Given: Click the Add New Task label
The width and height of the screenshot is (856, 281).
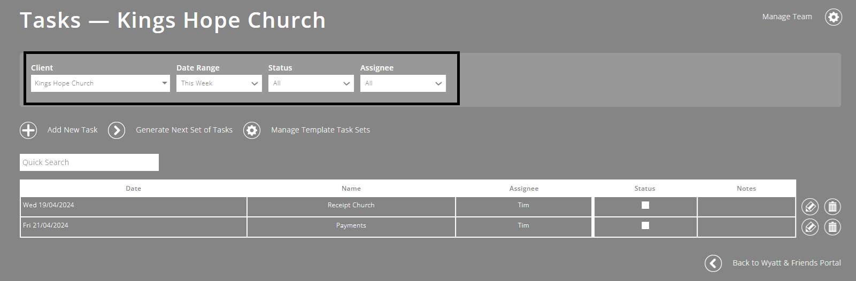Looking at the screenshot, I should (x=72, y=130).
